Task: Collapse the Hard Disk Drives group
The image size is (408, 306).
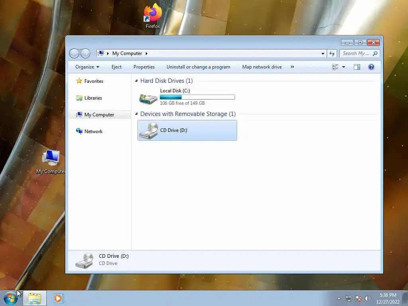Action: tap(136, 81)
